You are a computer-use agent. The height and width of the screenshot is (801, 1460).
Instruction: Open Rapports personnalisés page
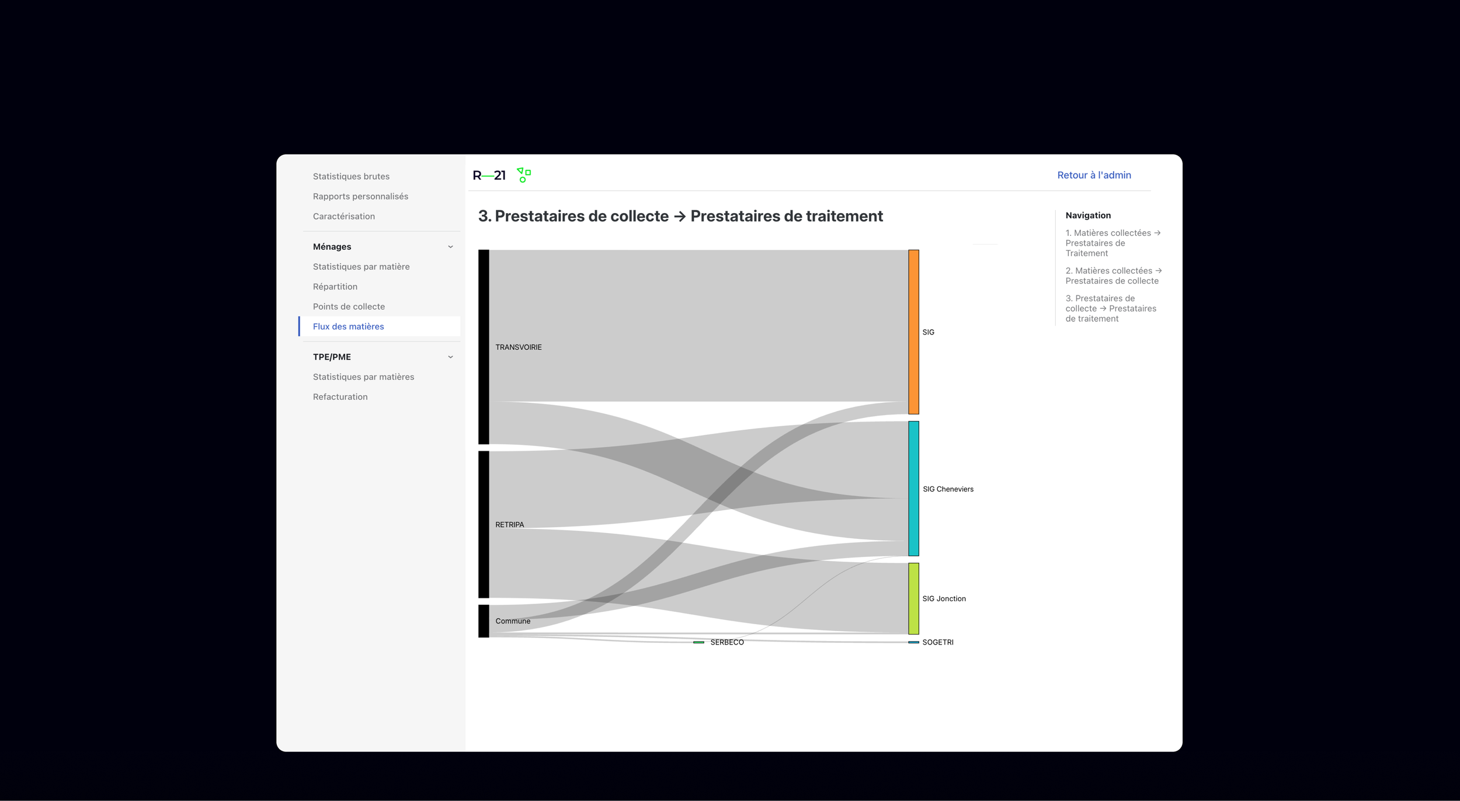point(360,196)
